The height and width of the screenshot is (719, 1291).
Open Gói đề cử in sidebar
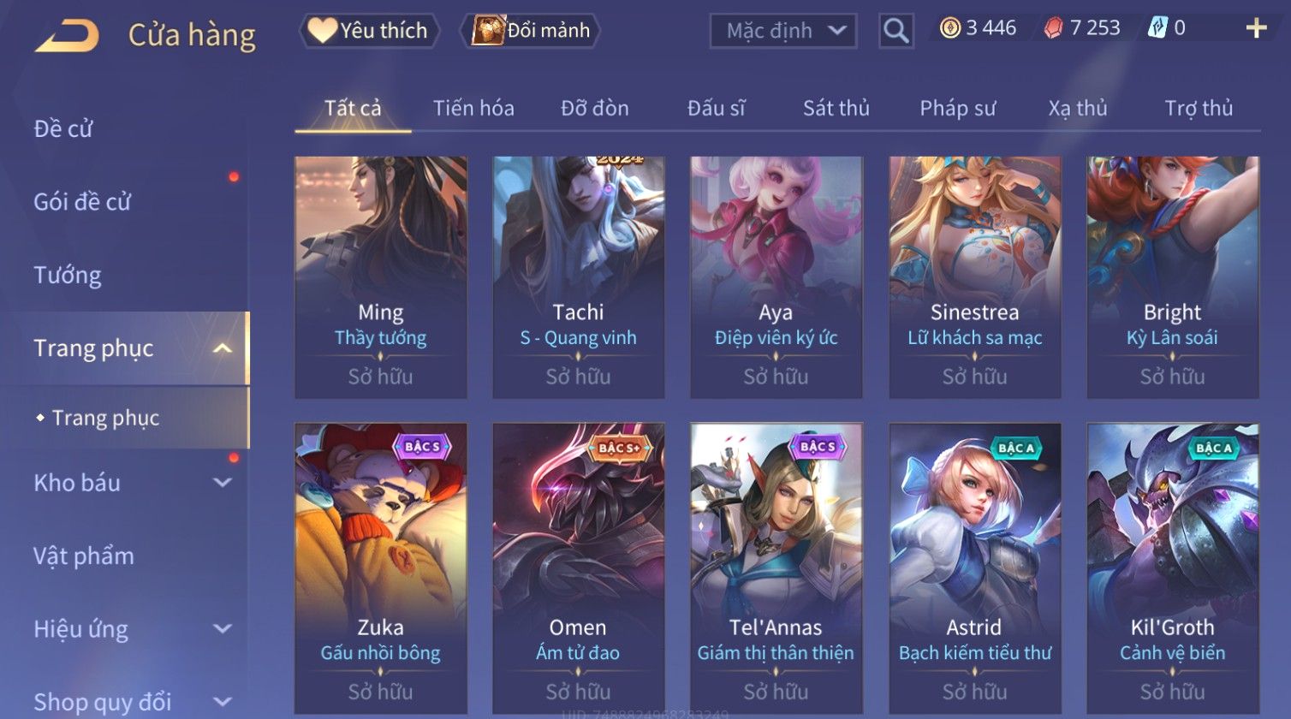(82, 202)
